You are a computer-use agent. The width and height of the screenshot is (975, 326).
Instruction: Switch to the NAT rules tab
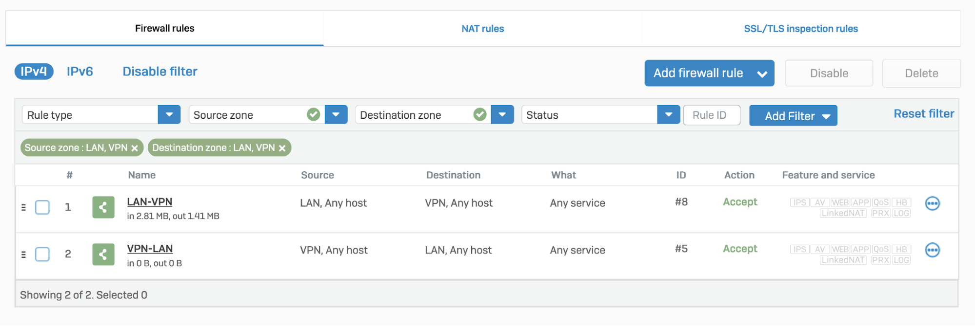coord(482,29)
